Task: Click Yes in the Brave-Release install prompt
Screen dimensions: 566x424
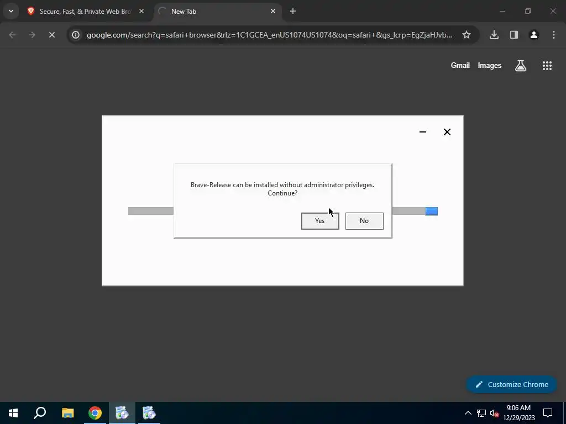Action: pyautogui.click(x=320, y=221)
